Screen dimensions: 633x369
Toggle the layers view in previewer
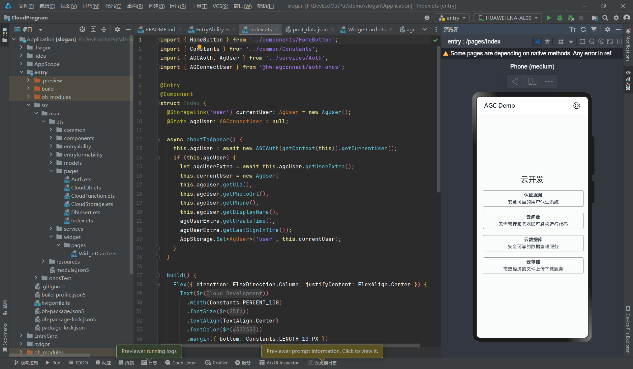pyautogui.click(x=547, y=42)
